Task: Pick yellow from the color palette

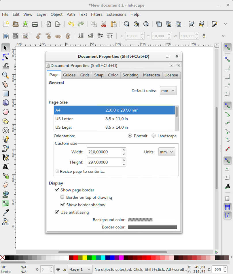Action: [x=85, y=258]
